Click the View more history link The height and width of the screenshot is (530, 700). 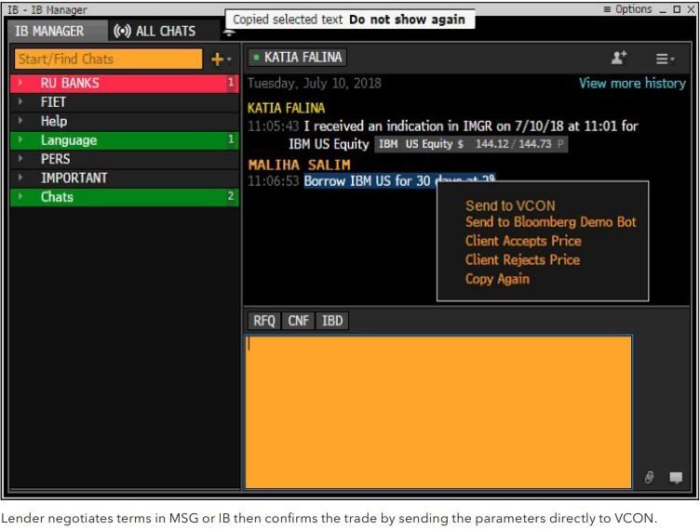pyautogui.click(x=632, y=83)
